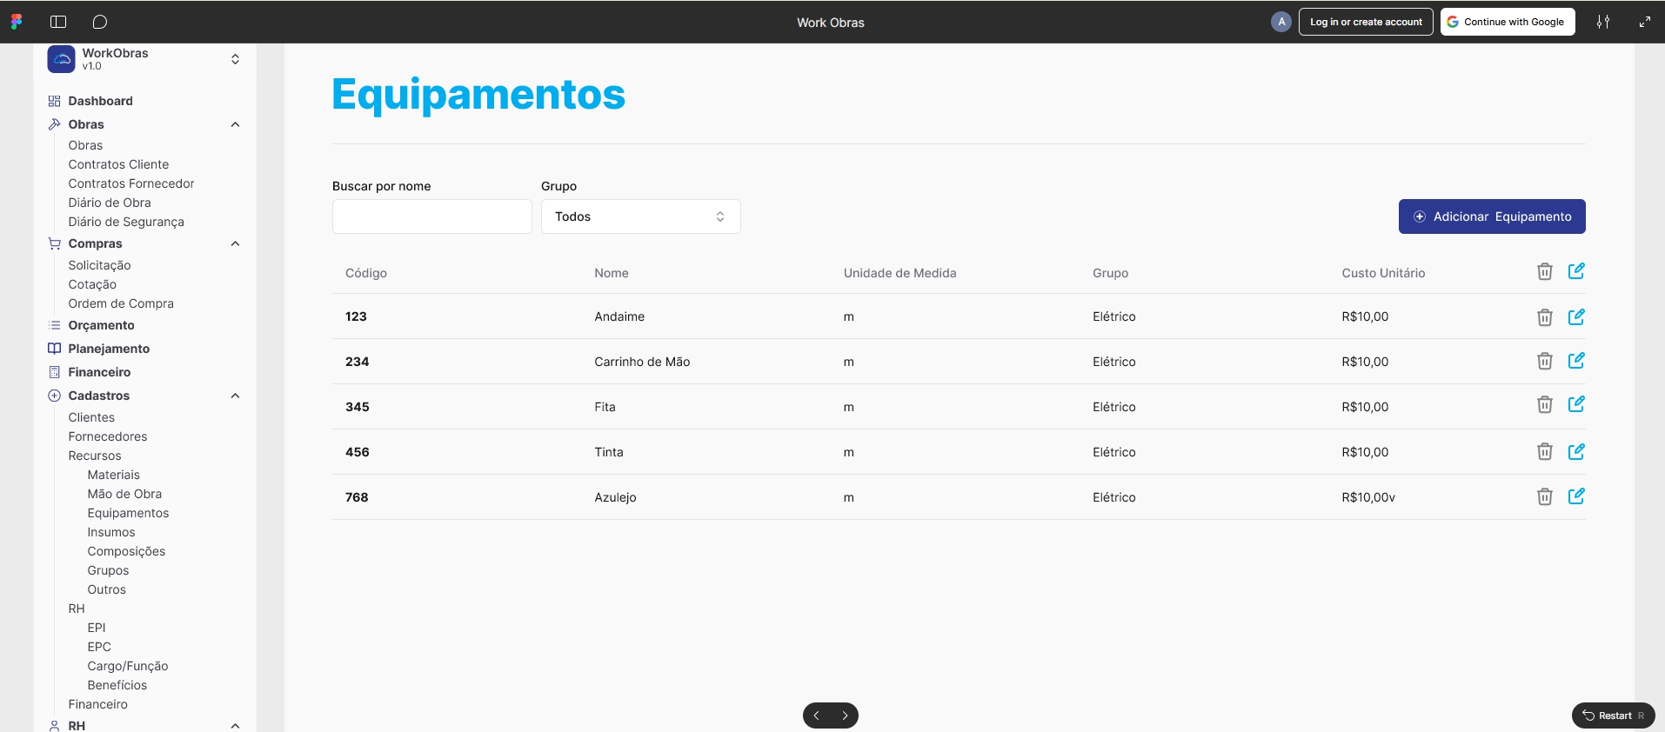Collapse the Obras sidebar section
1665x732 pixels.
click(x=235, y=124)
